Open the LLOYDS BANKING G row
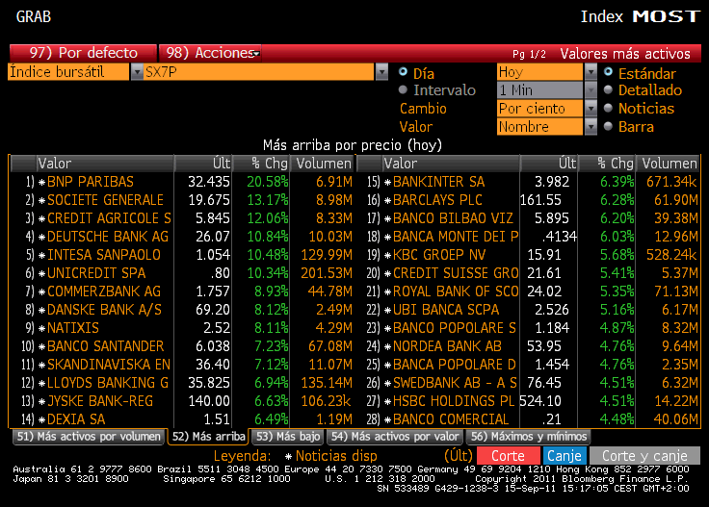 tap(182, 383)
